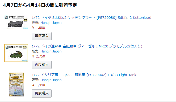Select the ¥ 1,800 price text
This screenshot has height=102, width=176.
tap(38, 28)
